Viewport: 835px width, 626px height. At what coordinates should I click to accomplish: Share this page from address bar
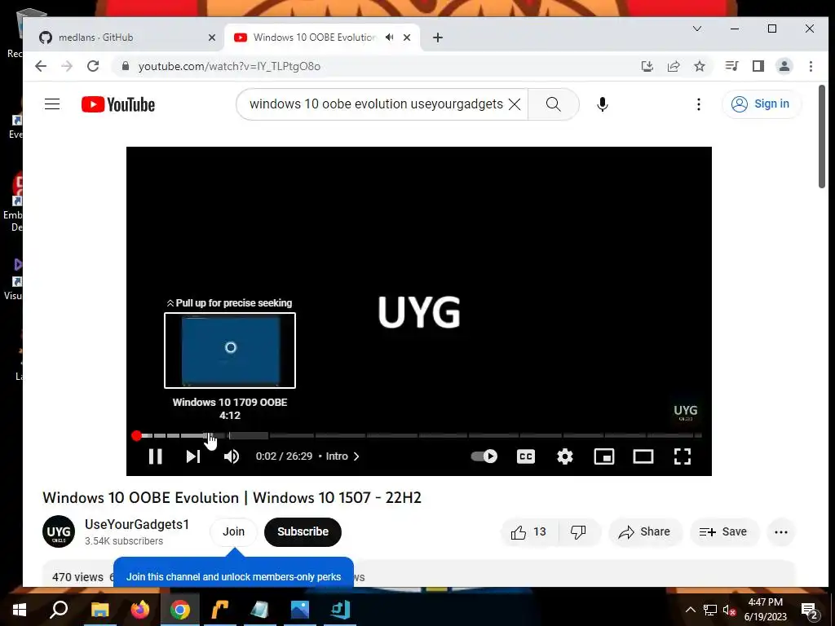click(674, 66)
